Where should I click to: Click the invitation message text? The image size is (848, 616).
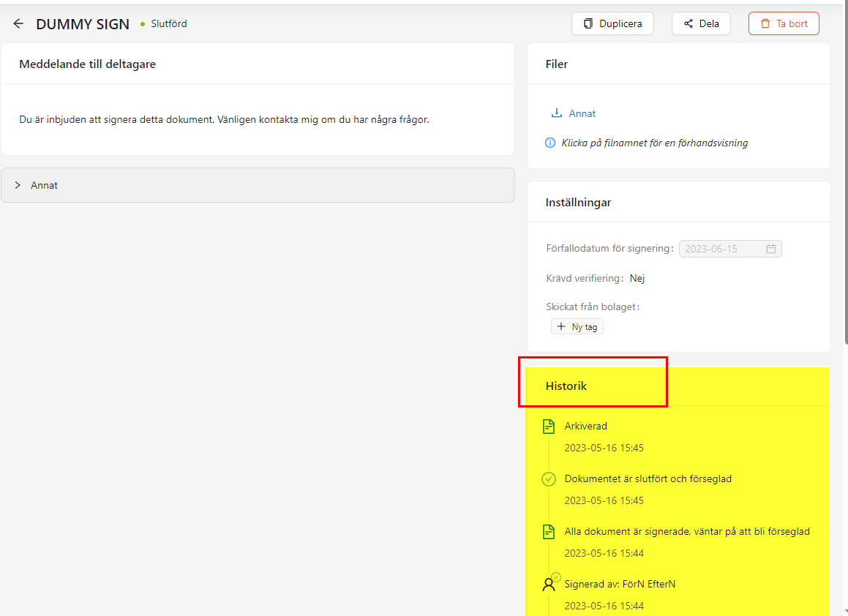click(x=224, y=119)
